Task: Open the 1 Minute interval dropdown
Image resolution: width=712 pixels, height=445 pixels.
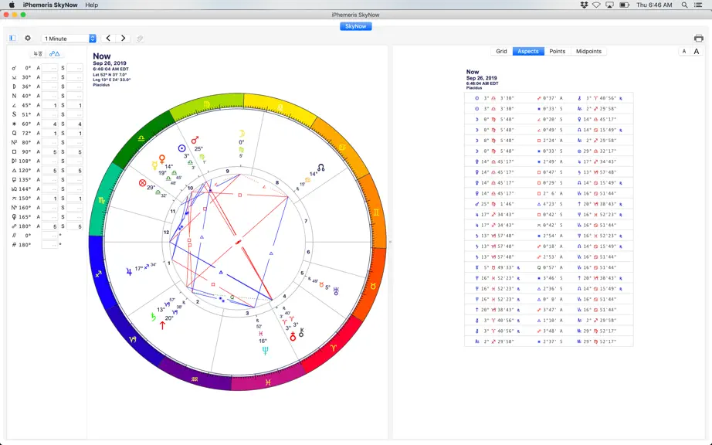Action: [69, 39]
